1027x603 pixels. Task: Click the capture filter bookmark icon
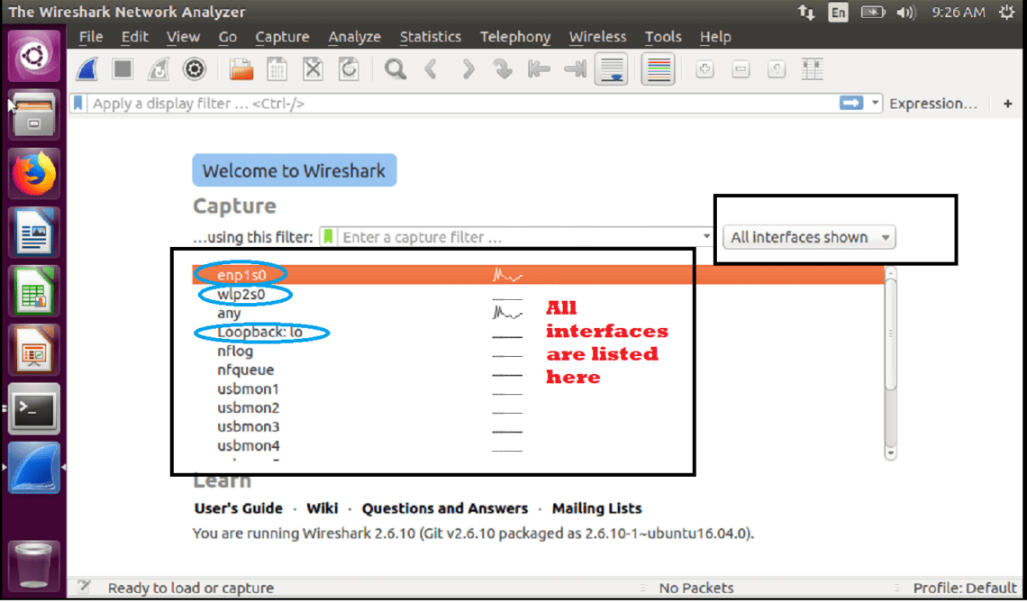tap(329, 237)
